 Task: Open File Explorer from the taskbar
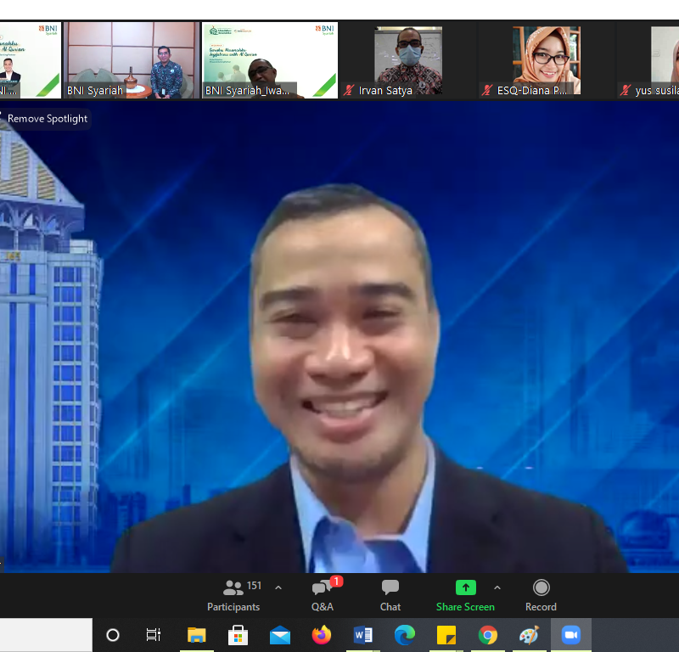click(197, 635)
